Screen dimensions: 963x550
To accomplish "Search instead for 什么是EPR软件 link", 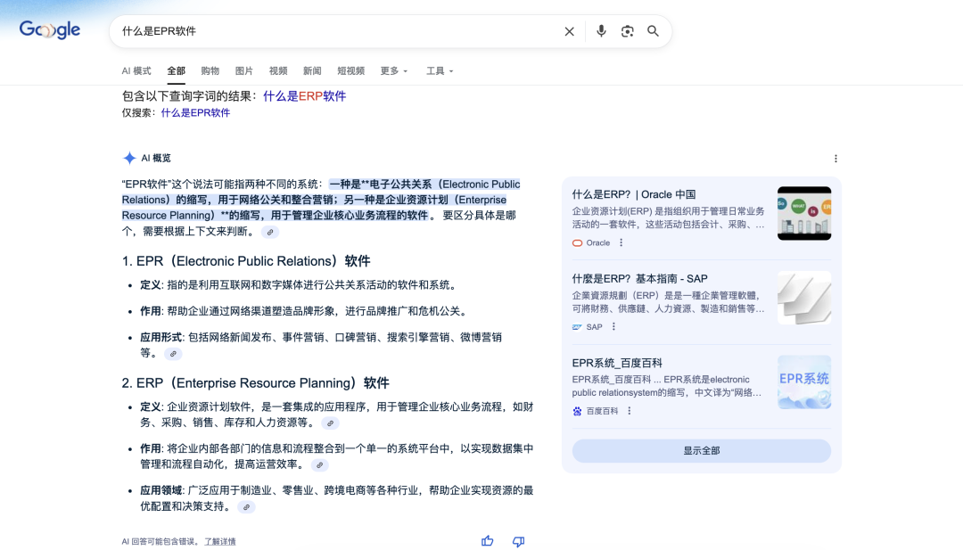I will [195, 113].
